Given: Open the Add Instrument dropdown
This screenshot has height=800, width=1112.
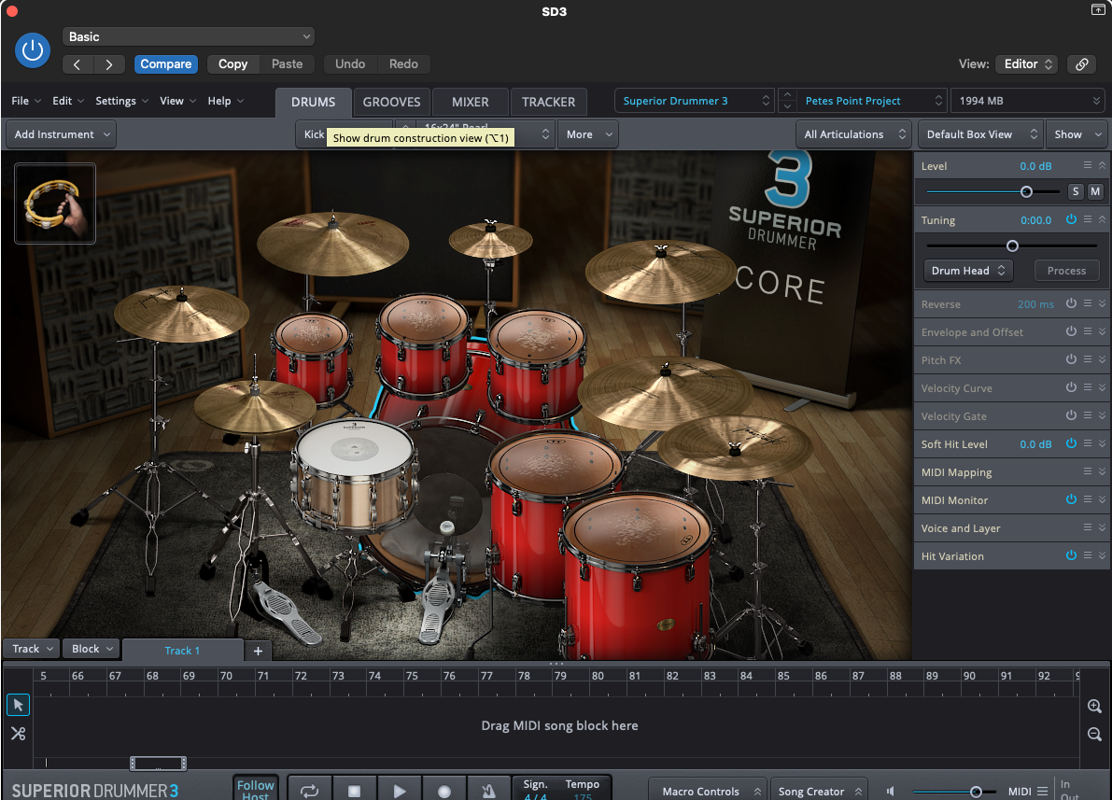Looking at the screenshot, I should [x=61, y=134].
